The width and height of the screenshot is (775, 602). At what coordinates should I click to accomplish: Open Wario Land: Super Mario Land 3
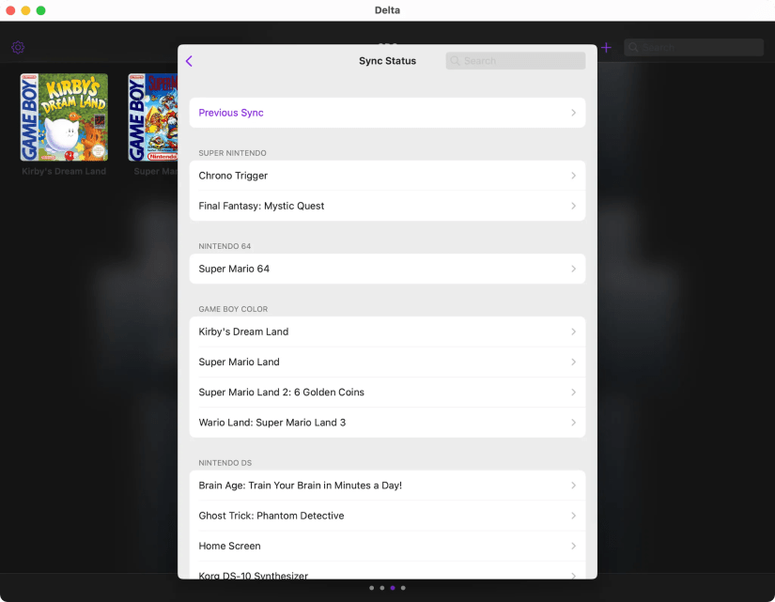click(387, 423)
